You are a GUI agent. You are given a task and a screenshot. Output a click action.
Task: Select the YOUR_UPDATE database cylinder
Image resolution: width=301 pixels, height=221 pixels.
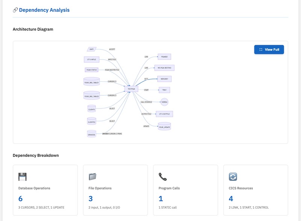click(164, 126)
